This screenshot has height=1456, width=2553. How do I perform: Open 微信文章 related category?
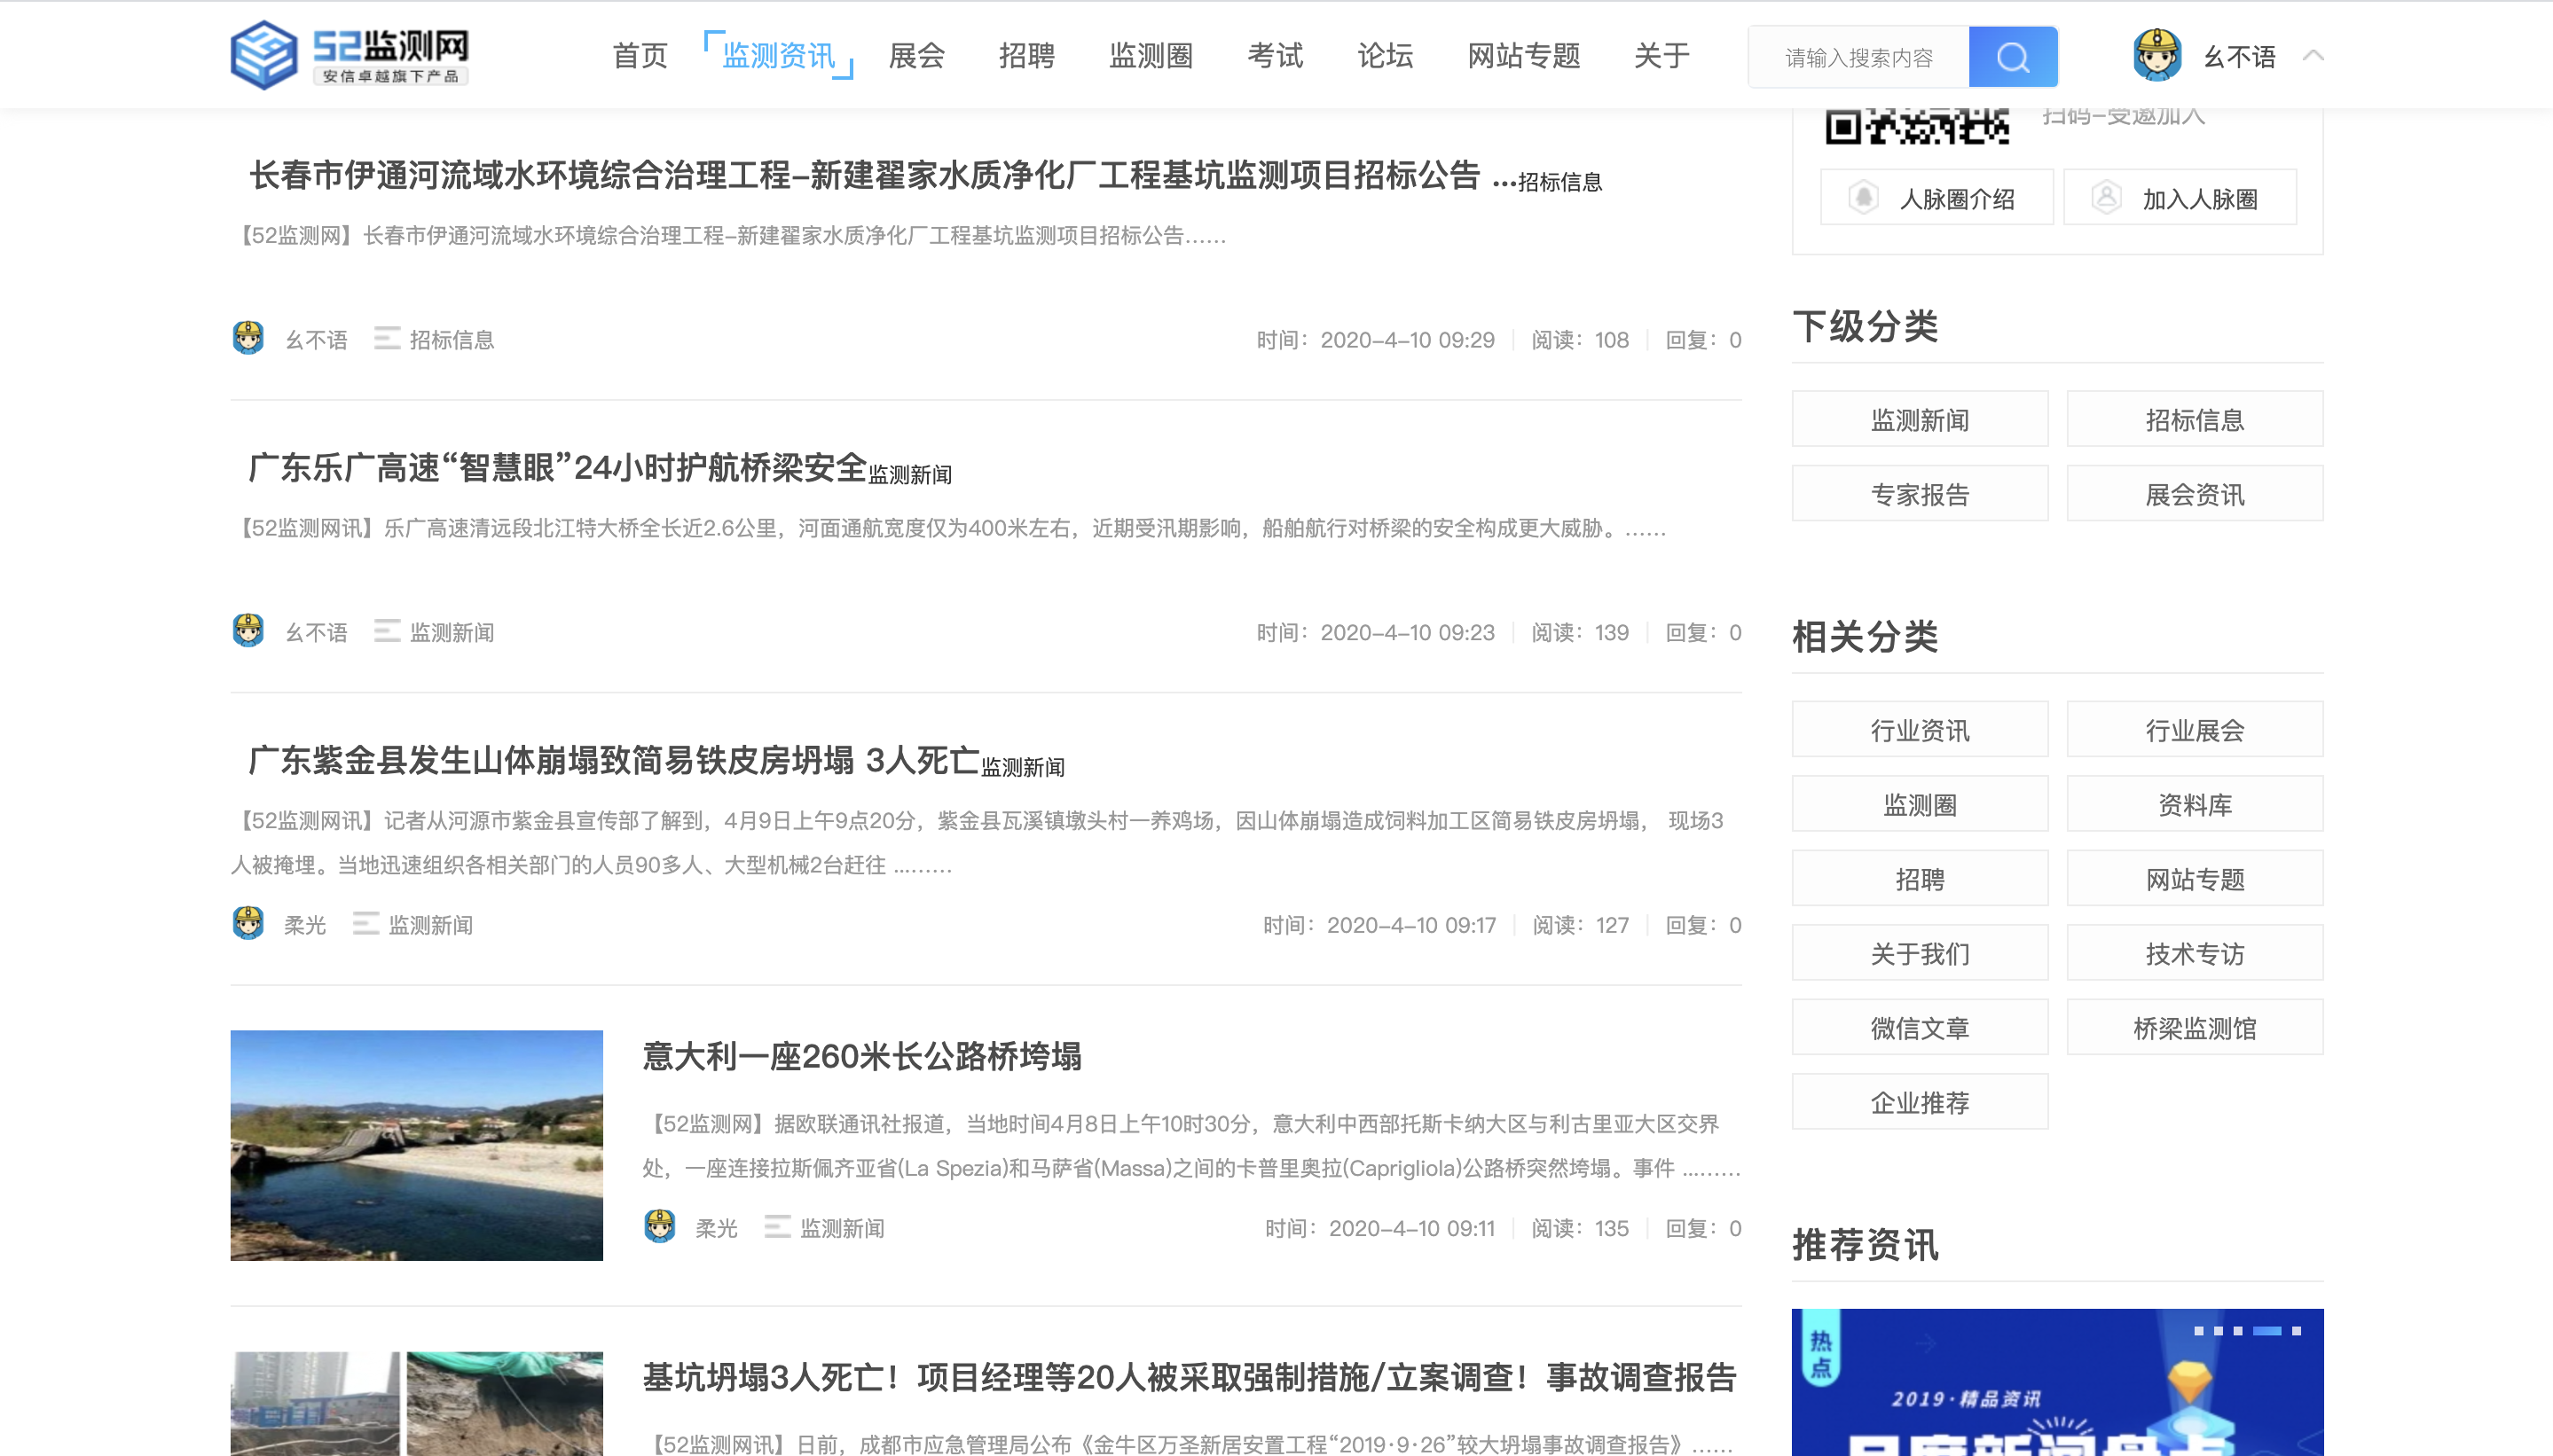click(1920, 1028)
